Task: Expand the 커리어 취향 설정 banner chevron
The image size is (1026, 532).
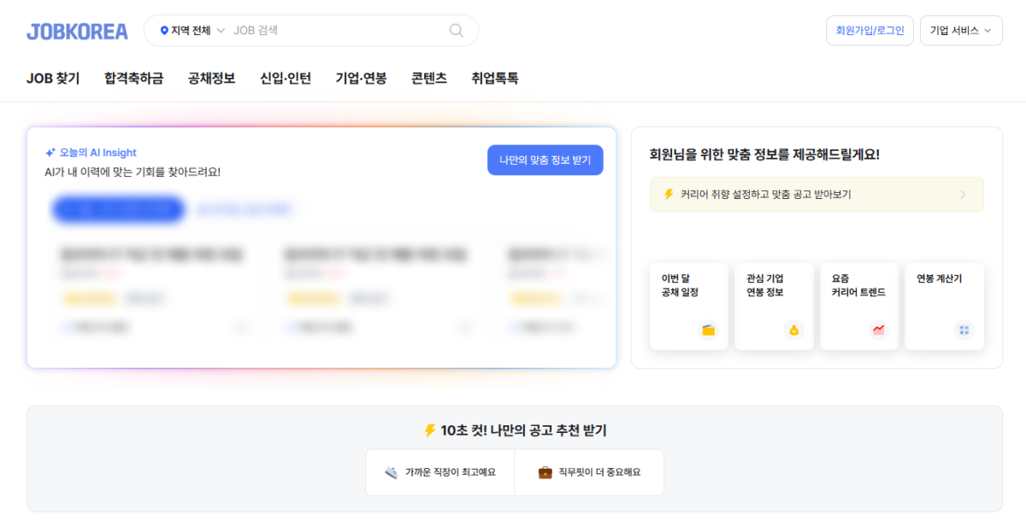Action: pyautogui.click(x=964, y=194)
